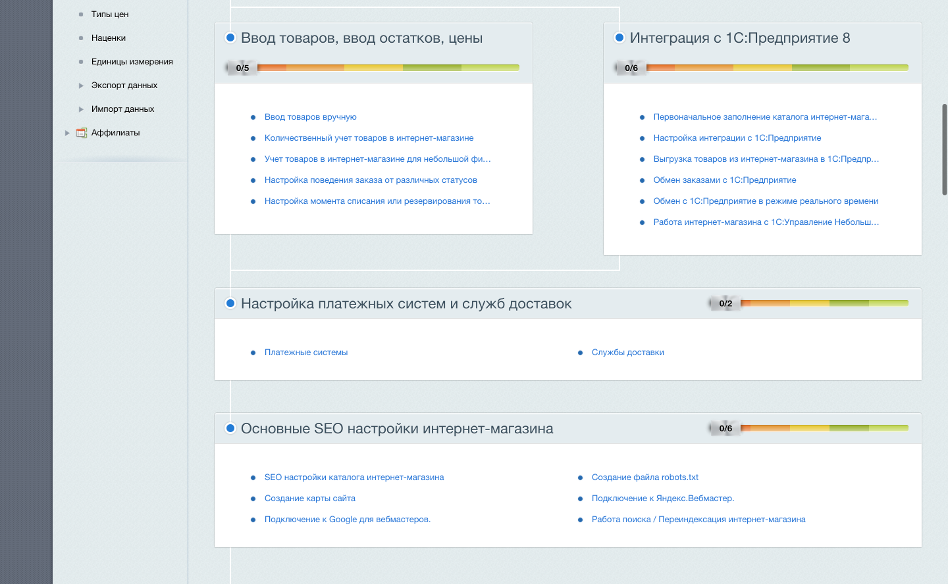Screen dimensions: 948x584
Task: Expand the Экспорт данных submenu arrow
Action: coord(81,85)
